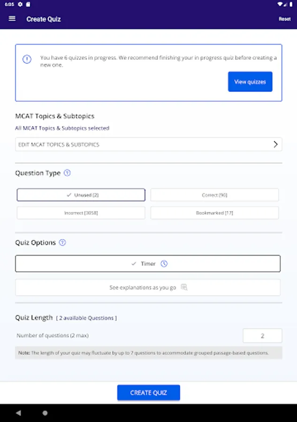Viewport: 297px width, 422px height.
Task: Open the hamburger navigation menu
Action: click(12, 19)
